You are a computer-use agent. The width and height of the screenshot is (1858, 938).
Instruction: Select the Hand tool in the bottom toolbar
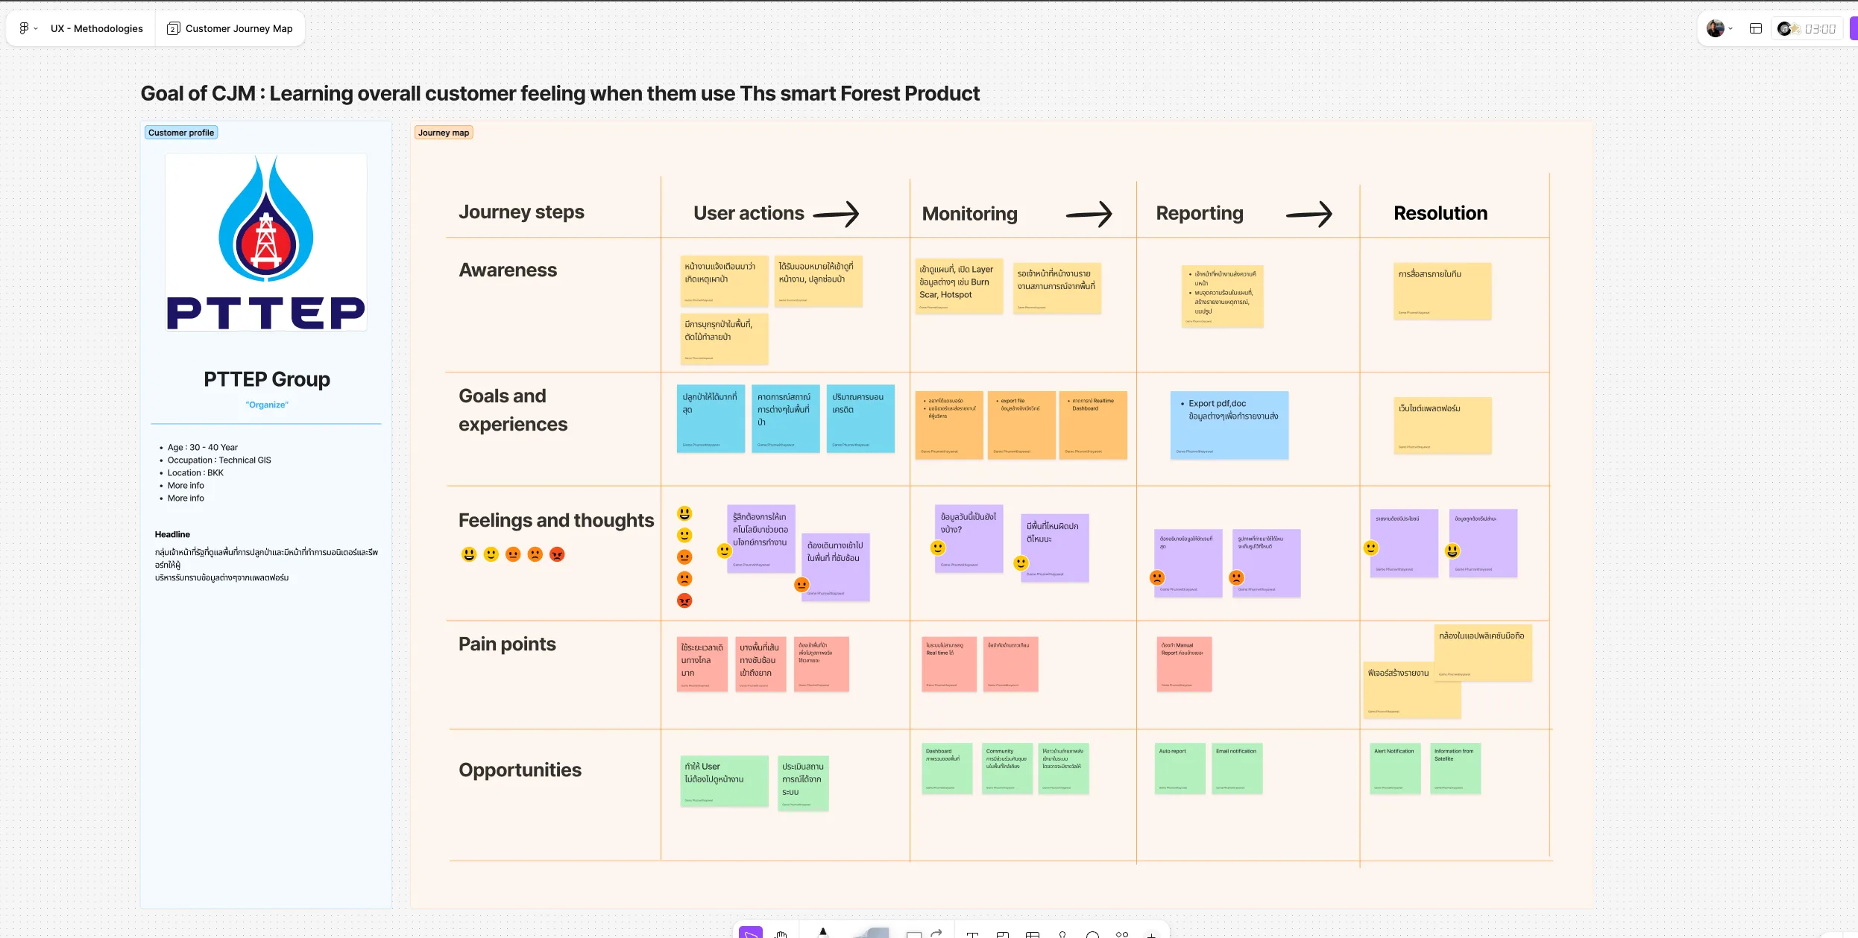pyautogui.click(x=781, y=934)
